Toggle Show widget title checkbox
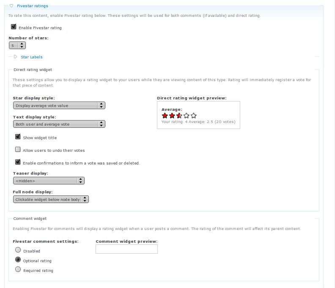The image size is (335, 288). pyautogui.click(x=18, y=137)
